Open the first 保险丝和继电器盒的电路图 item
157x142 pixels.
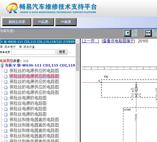pos(34,119)
